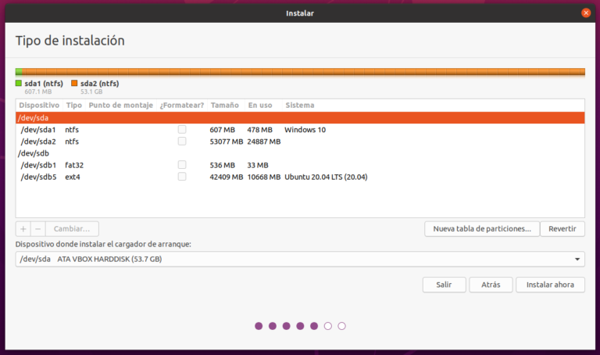Click the '42409 MB' size cell
Screen dimensions: 600x355
click(226, 177)
